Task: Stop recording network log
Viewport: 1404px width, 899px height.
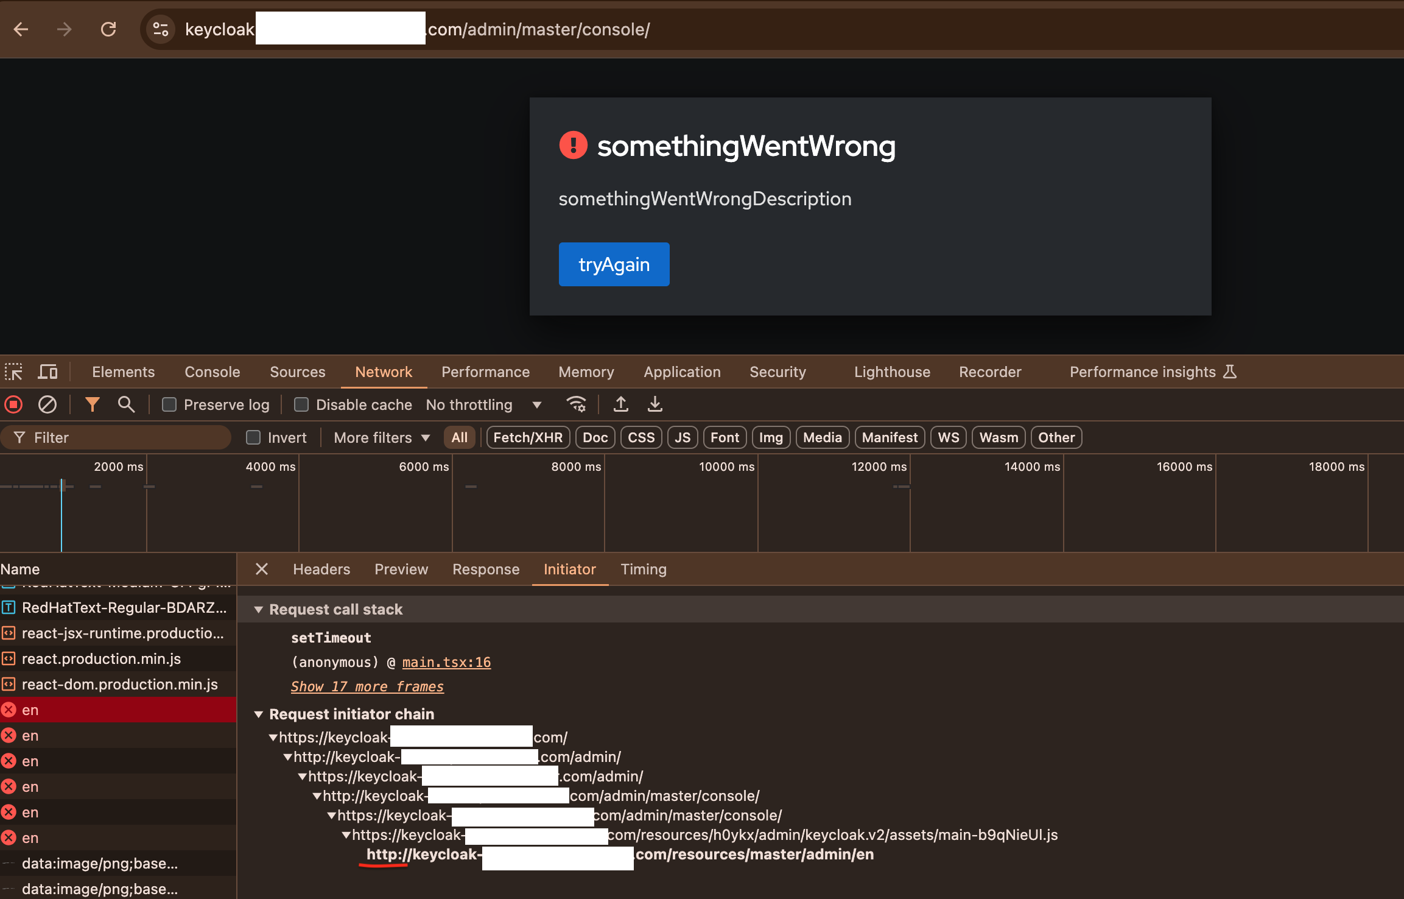Action: 14,404
